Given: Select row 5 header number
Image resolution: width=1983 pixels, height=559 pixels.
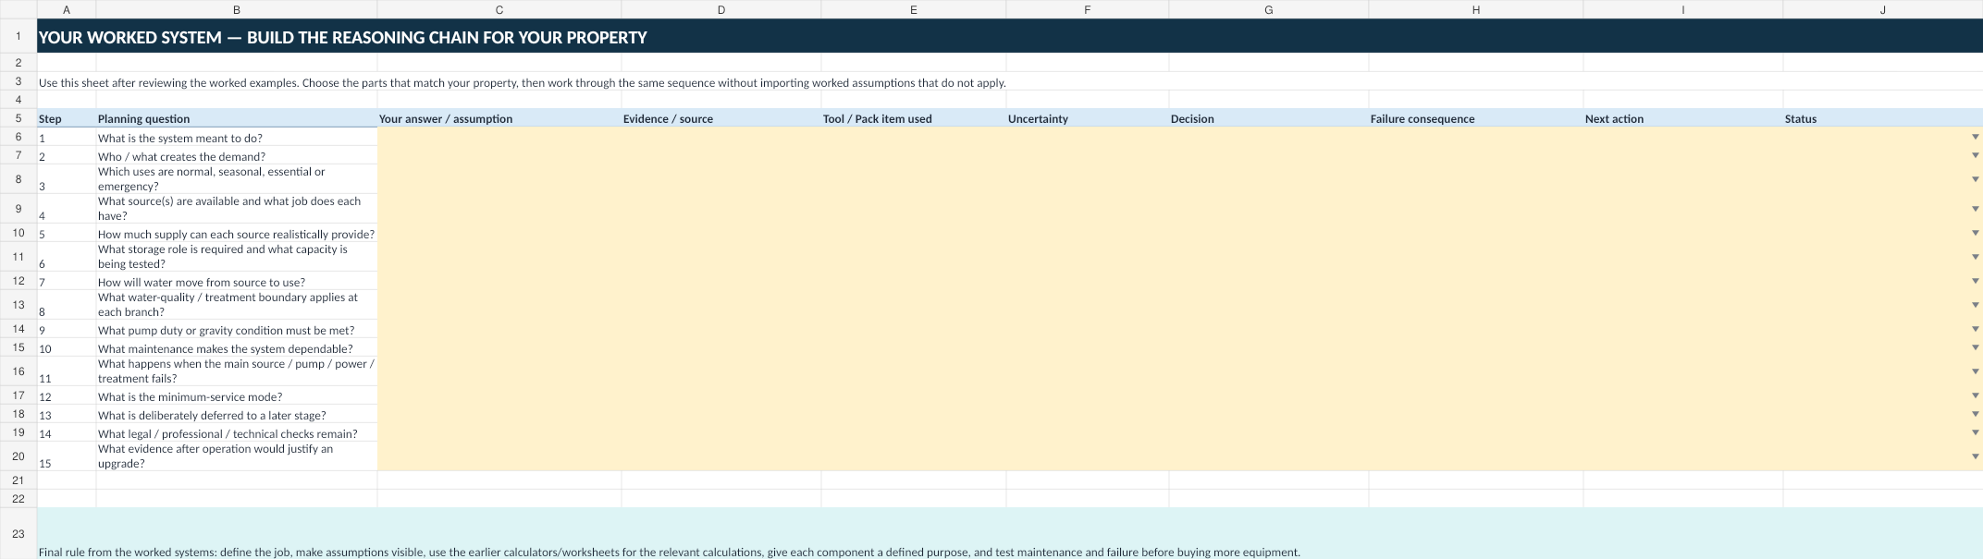Looking at the screenshot, I should pyautogui.click(x=18, y=118).
